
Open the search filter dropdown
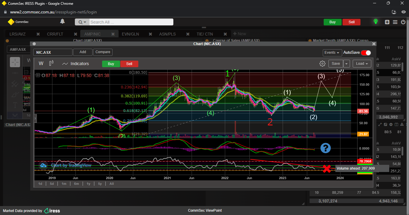pos(82,22)
